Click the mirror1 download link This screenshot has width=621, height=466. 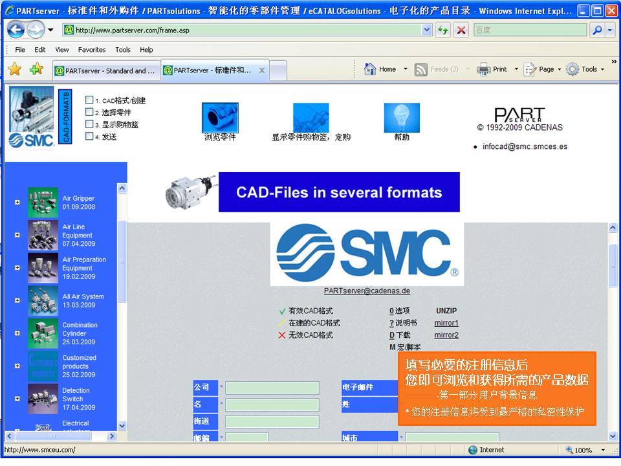(446, 323)
